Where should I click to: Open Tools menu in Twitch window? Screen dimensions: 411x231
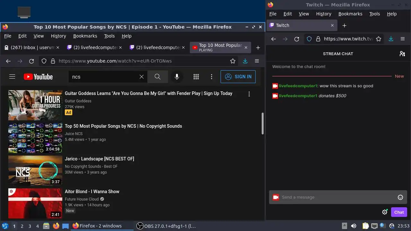[374, 14]
